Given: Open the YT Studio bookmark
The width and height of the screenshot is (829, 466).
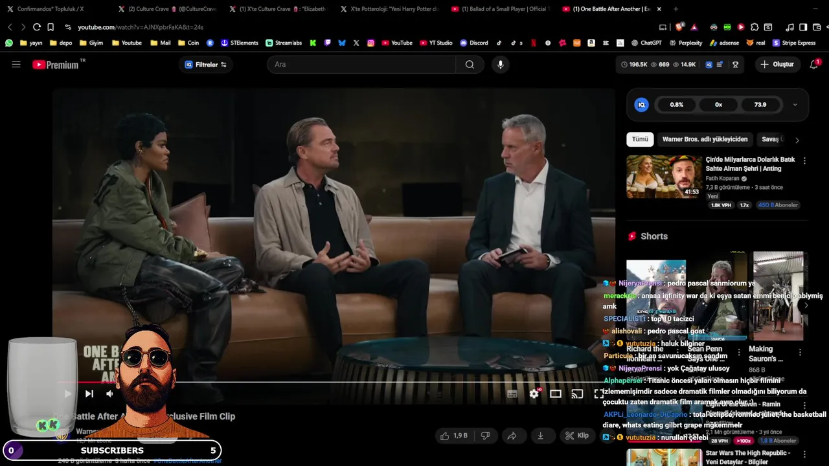Looking at the screenshot, I should coord(435,43).
